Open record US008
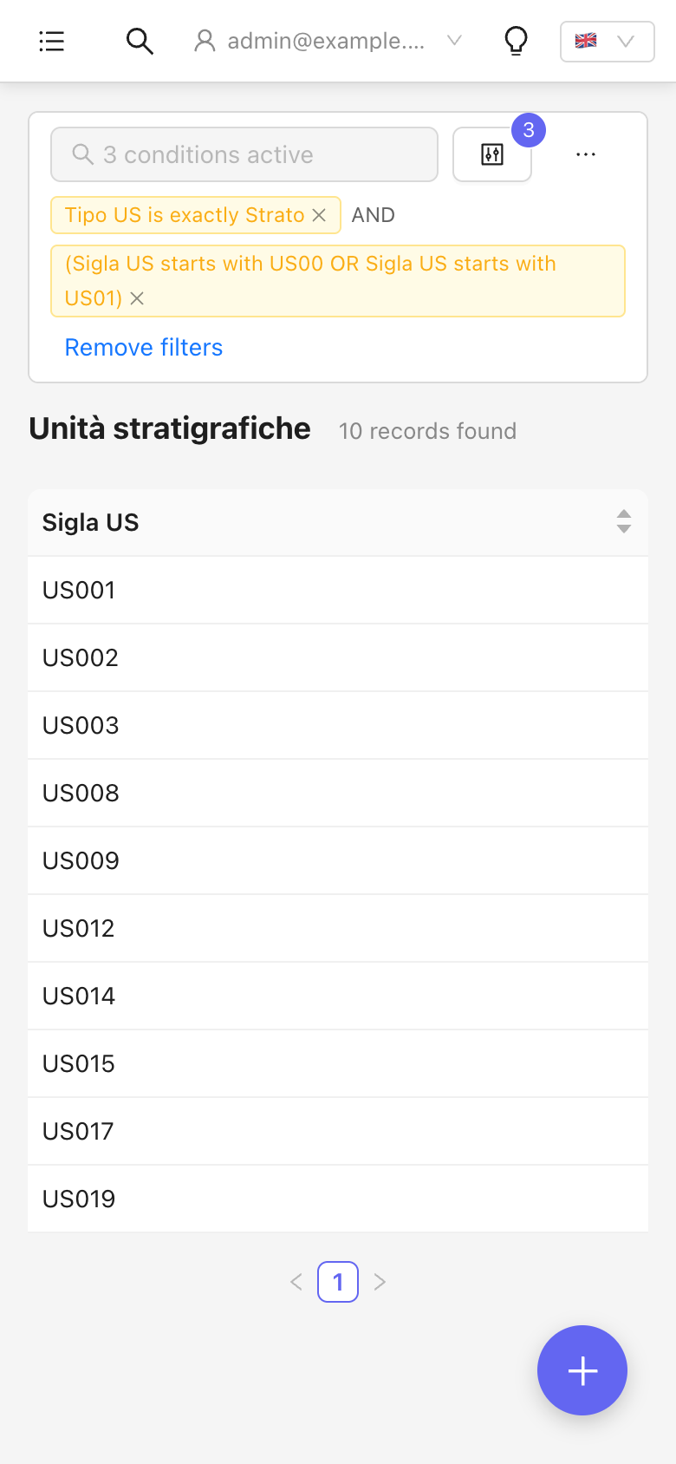 click(338, 793)
